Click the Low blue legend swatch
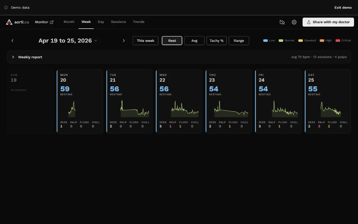Viewport: 358px width, 224px height. (265, 40)
